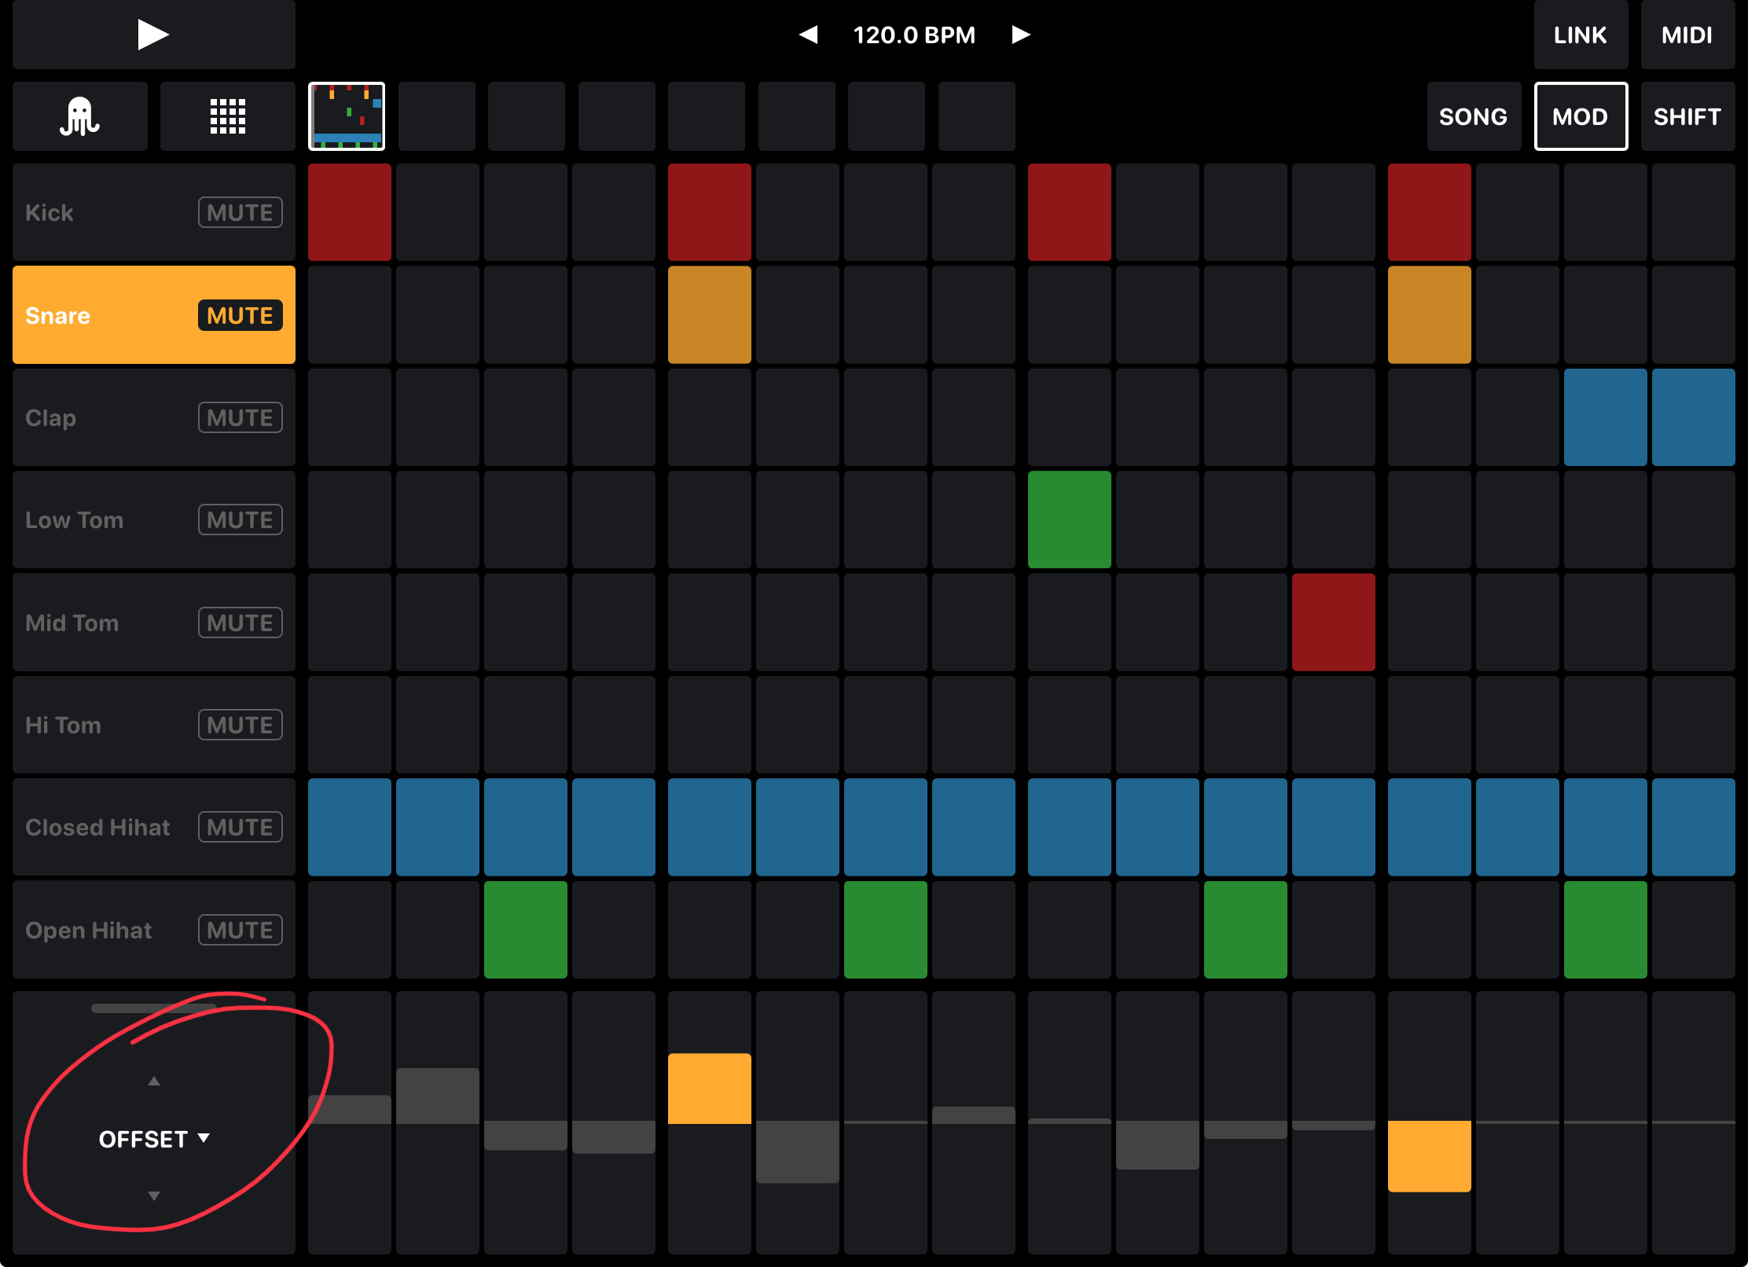Viewport: 1748px width, 1267px height.
Task: Switch to SONG mode
Action: [x=1473, y=116]
